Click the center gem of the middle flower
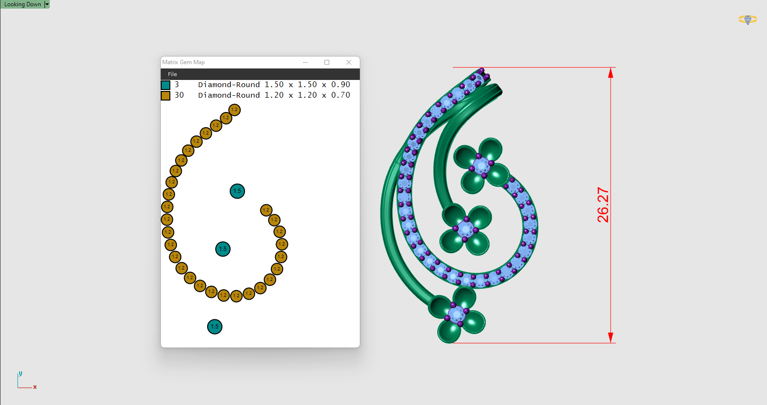The width and height of the screenshot is (767, 405). coord(466,229)
